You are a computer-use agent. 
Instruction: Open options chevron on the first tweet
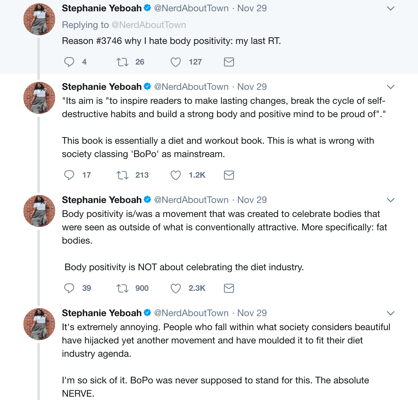coord(391,8)
